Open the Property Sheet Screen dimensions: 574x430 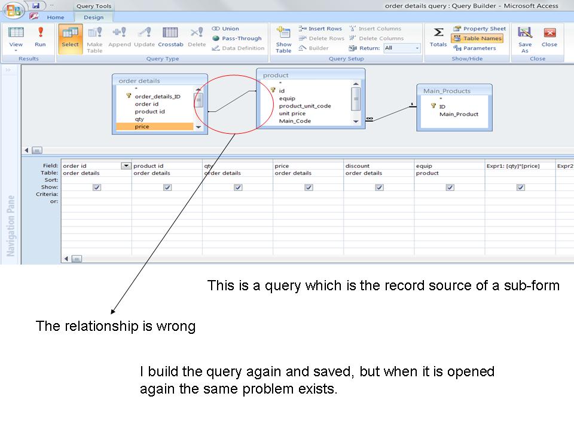480,29
